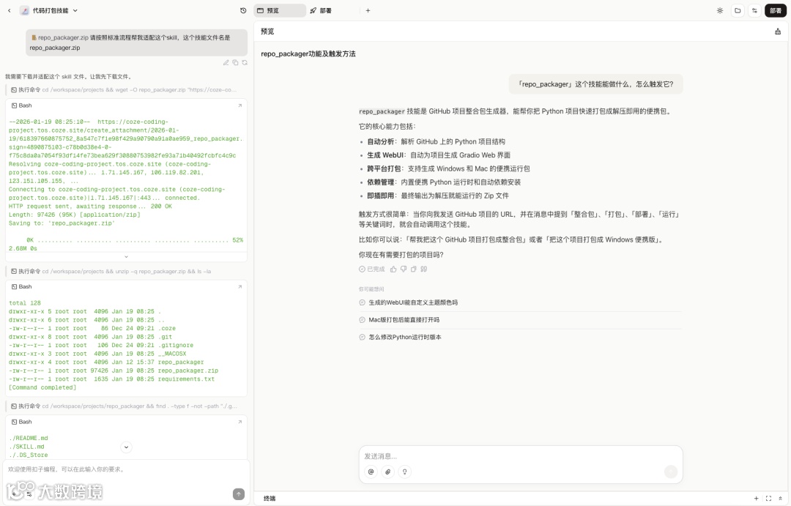This screenshot has height=506, width=791.
Task: Copy the assistant reply
Action: (x=414, y=269)
